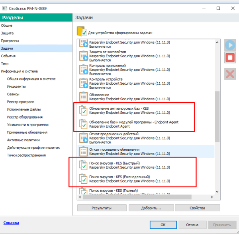Viewport: 239px width, 235px height.
Task: Select Поиск вирусов - KES (Еженедельный) text
Action: click(119, 177)
